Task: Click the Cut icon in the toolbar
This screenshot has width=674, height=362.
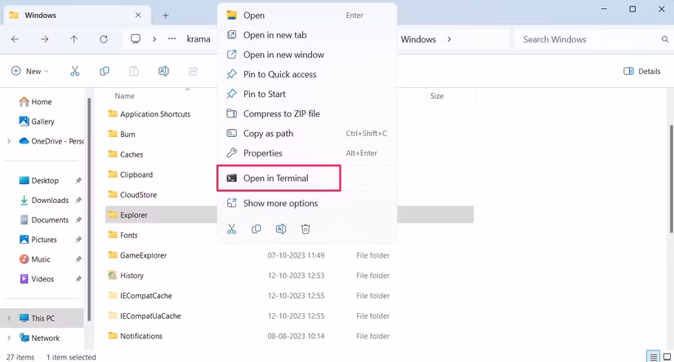Action: (75, 71)
